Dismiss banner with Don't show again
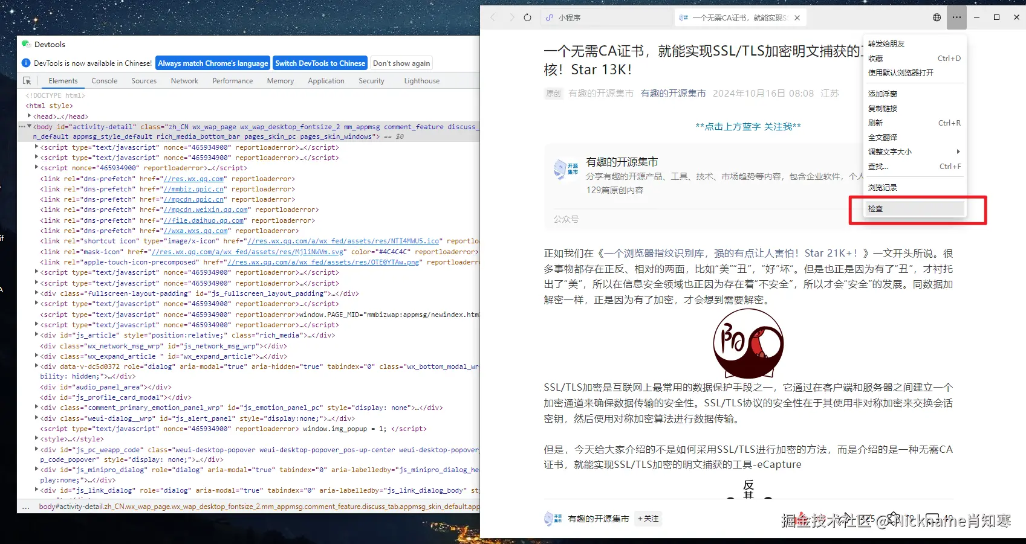Image resolution: width=1026 pixels, height=544 pixels. [401, 63]
